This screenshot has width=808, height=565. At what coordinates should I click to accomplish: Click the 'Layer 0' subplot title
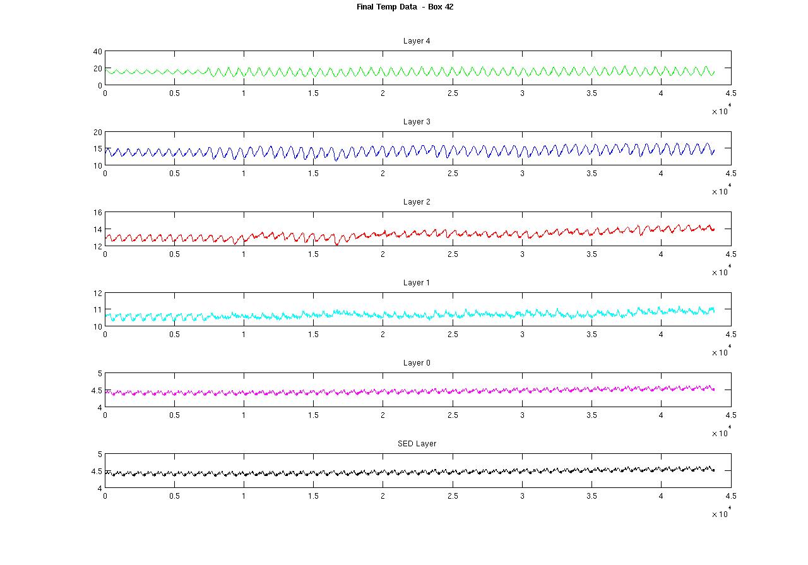[417, 363]
